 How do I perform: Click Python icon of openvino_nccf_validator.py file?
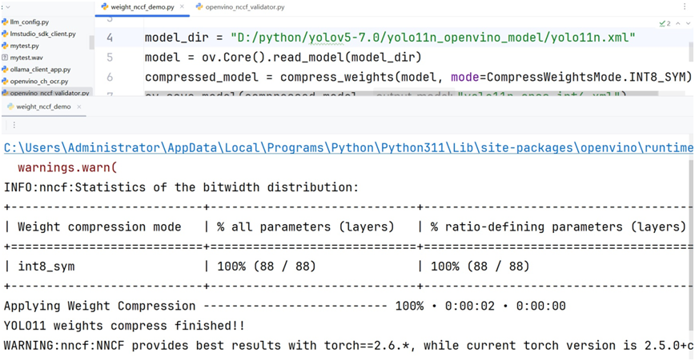point(5,93)
